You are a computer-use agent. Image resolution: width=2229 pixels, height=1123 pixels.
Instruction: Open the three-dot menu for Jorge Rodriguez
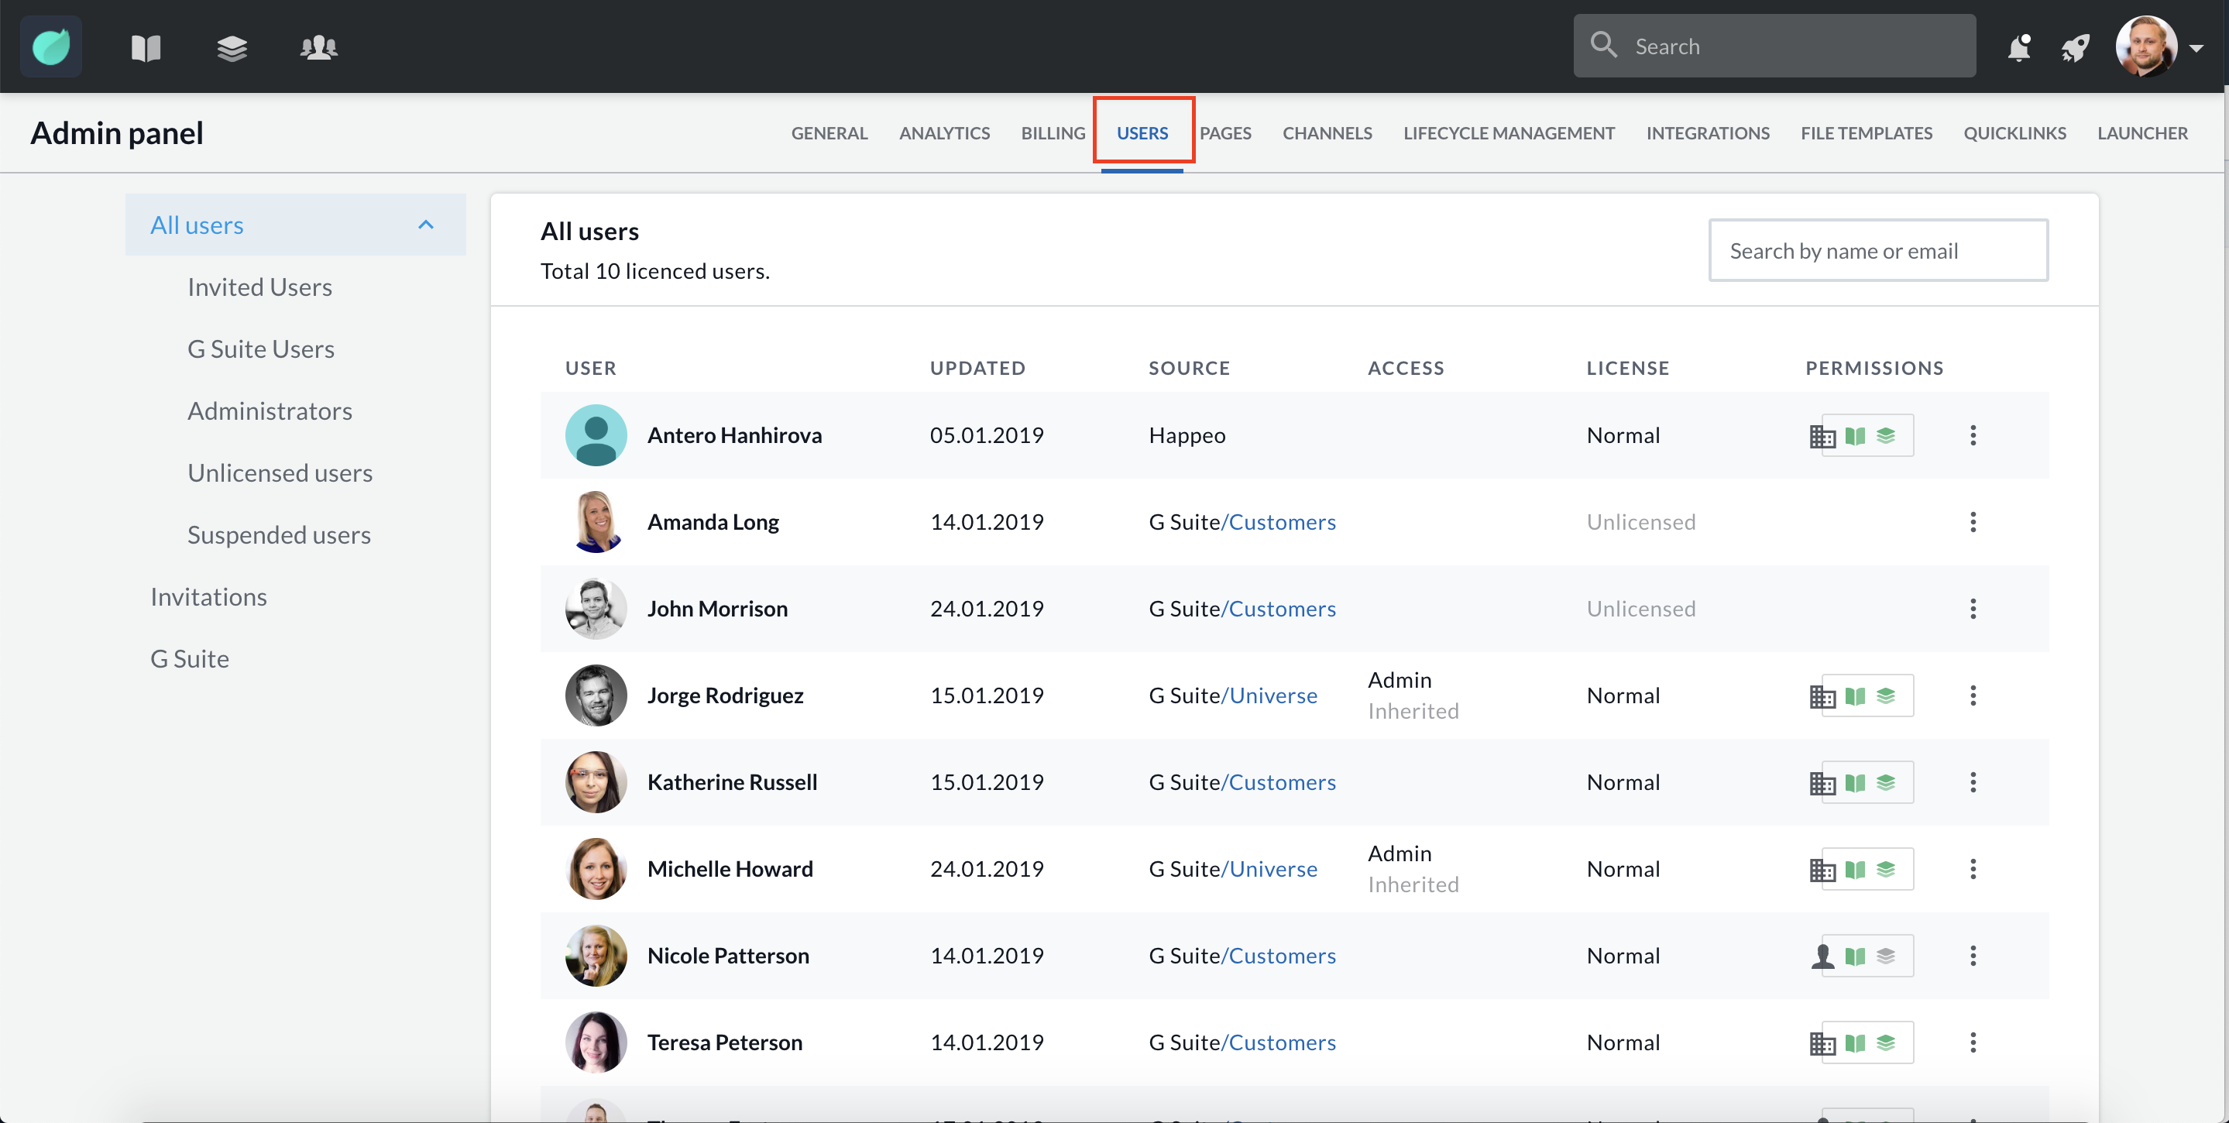pyautogui.click(x=1973, y=695)
